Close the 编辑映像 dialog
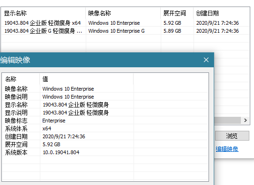This screenshot has width=254, height=185. (x=206, y=60)
